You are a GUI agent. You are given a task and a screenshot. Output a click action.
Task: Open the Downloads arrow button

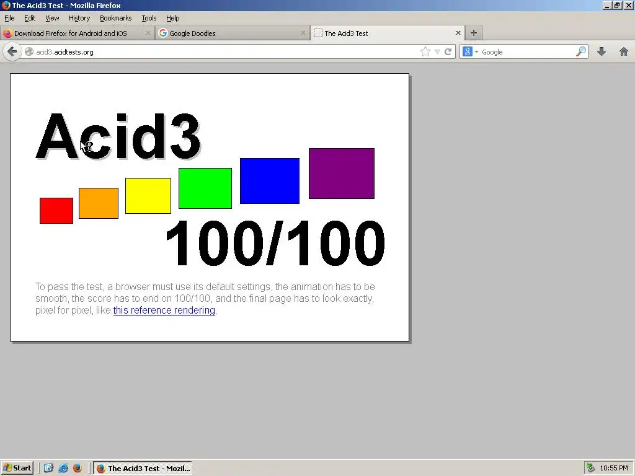[602, 52]
